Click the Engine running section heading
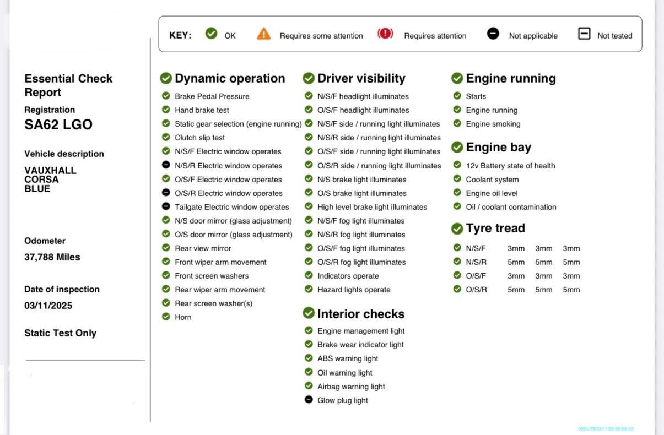The height and width of the screenshot is (435, 664). click(x=510, y=78)
